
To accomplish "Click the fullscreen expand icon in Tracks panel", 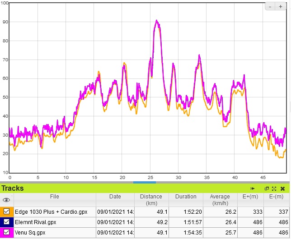I will coord(274,188).
